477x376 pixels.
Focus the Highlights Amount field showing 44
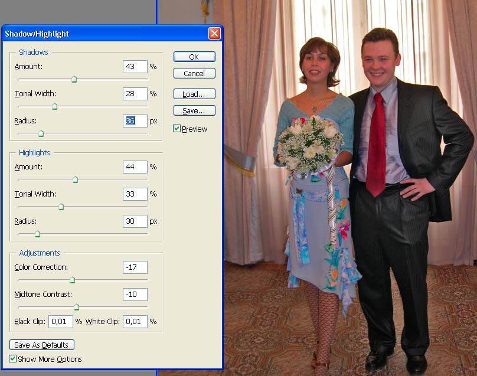click(135, 166)
